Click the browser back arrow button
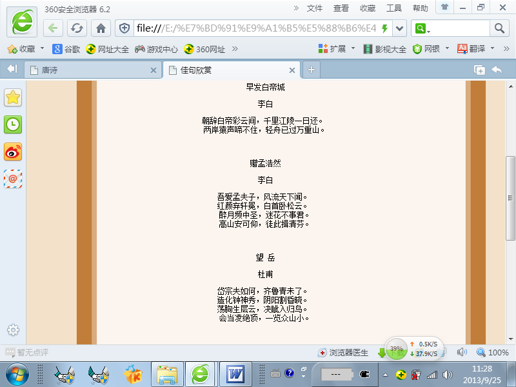The image size is (516, 387). click(54, 28)
